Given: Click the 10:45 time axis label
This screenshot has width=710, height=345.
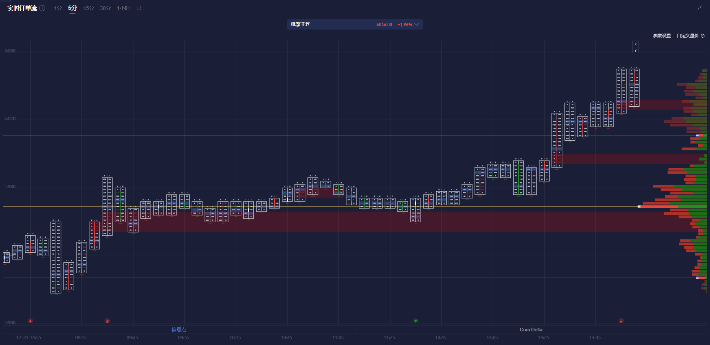Looking at the screenshot, I should click(x=287, y=338).
